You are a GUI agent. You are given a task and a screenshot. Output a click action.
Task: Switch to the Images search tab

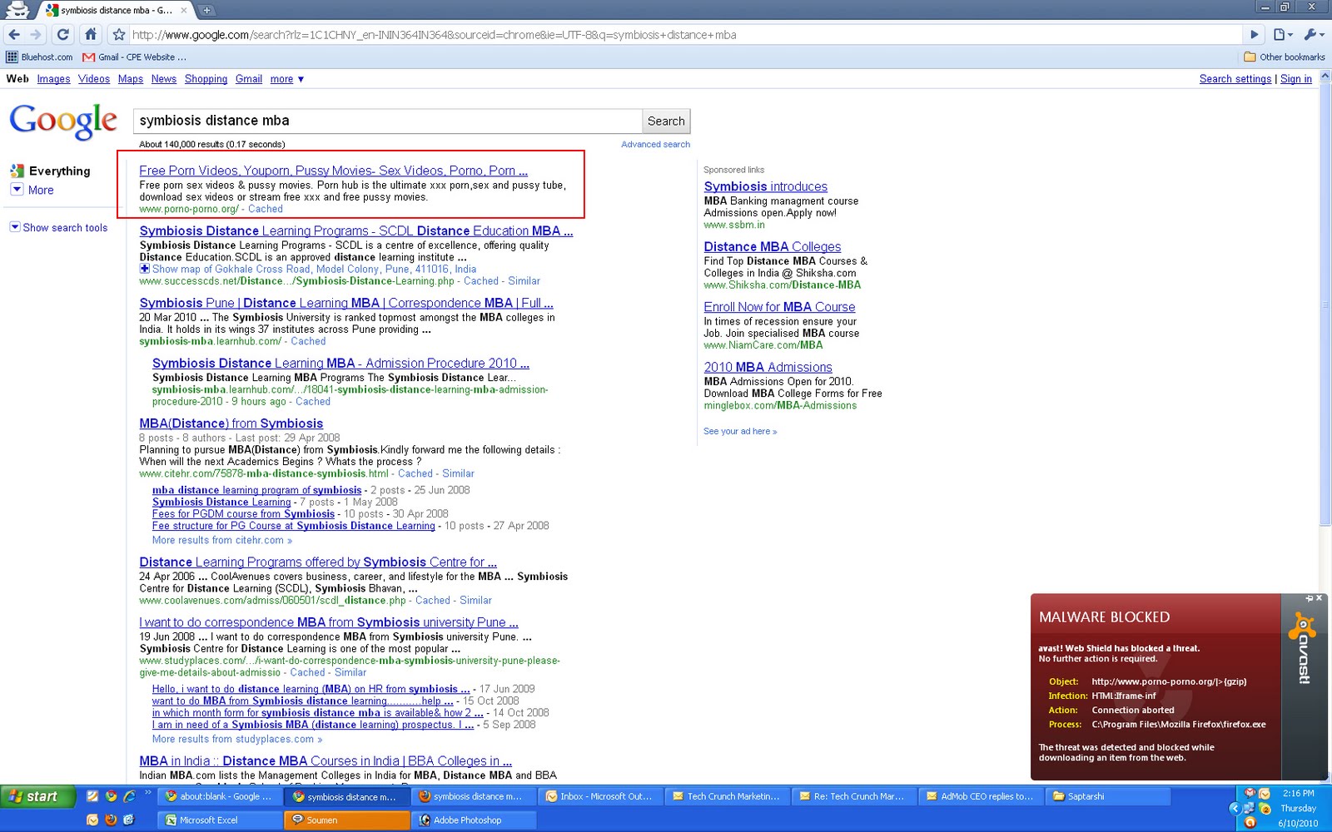(x=53, y=79)
